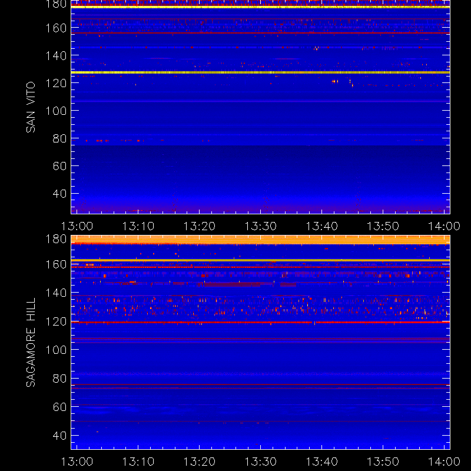The width and height of the screenshot is (471, 471).
Task: Select the 140 tick label on San Vito axis
Action: (56, 55)
